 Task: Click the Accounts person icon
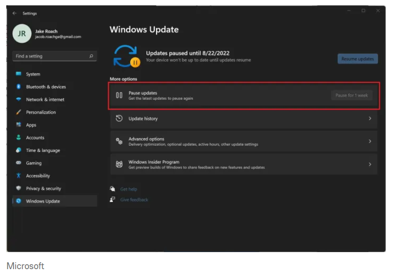click(18, 137)
